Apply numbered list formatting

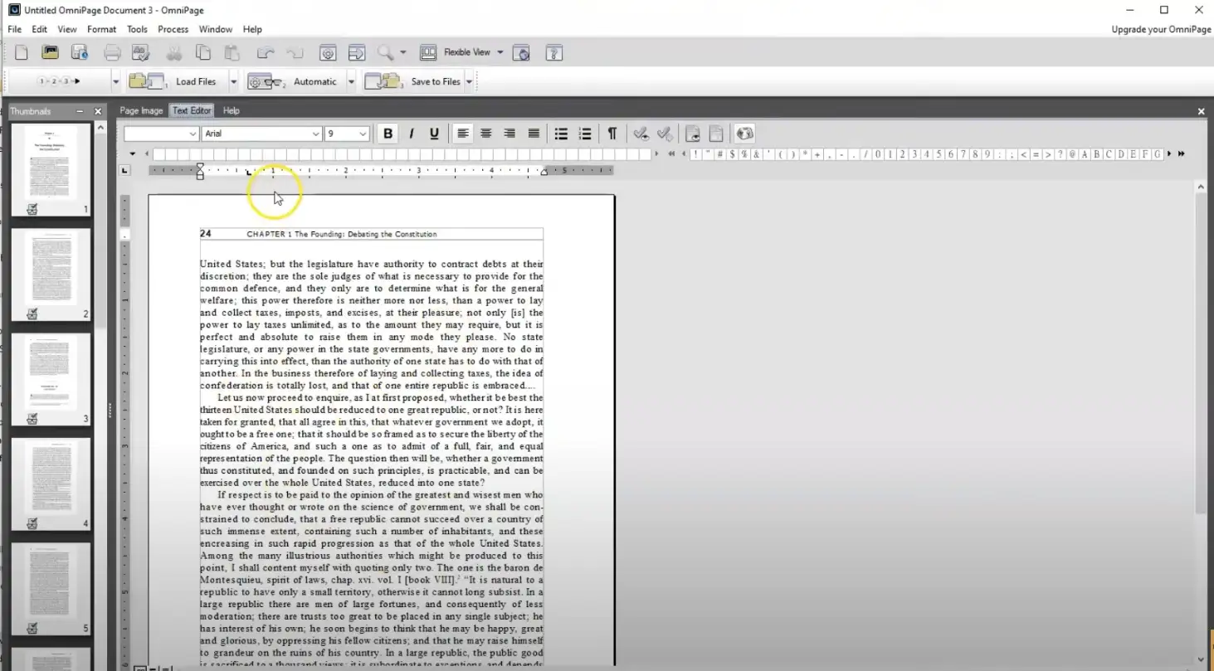585,134
